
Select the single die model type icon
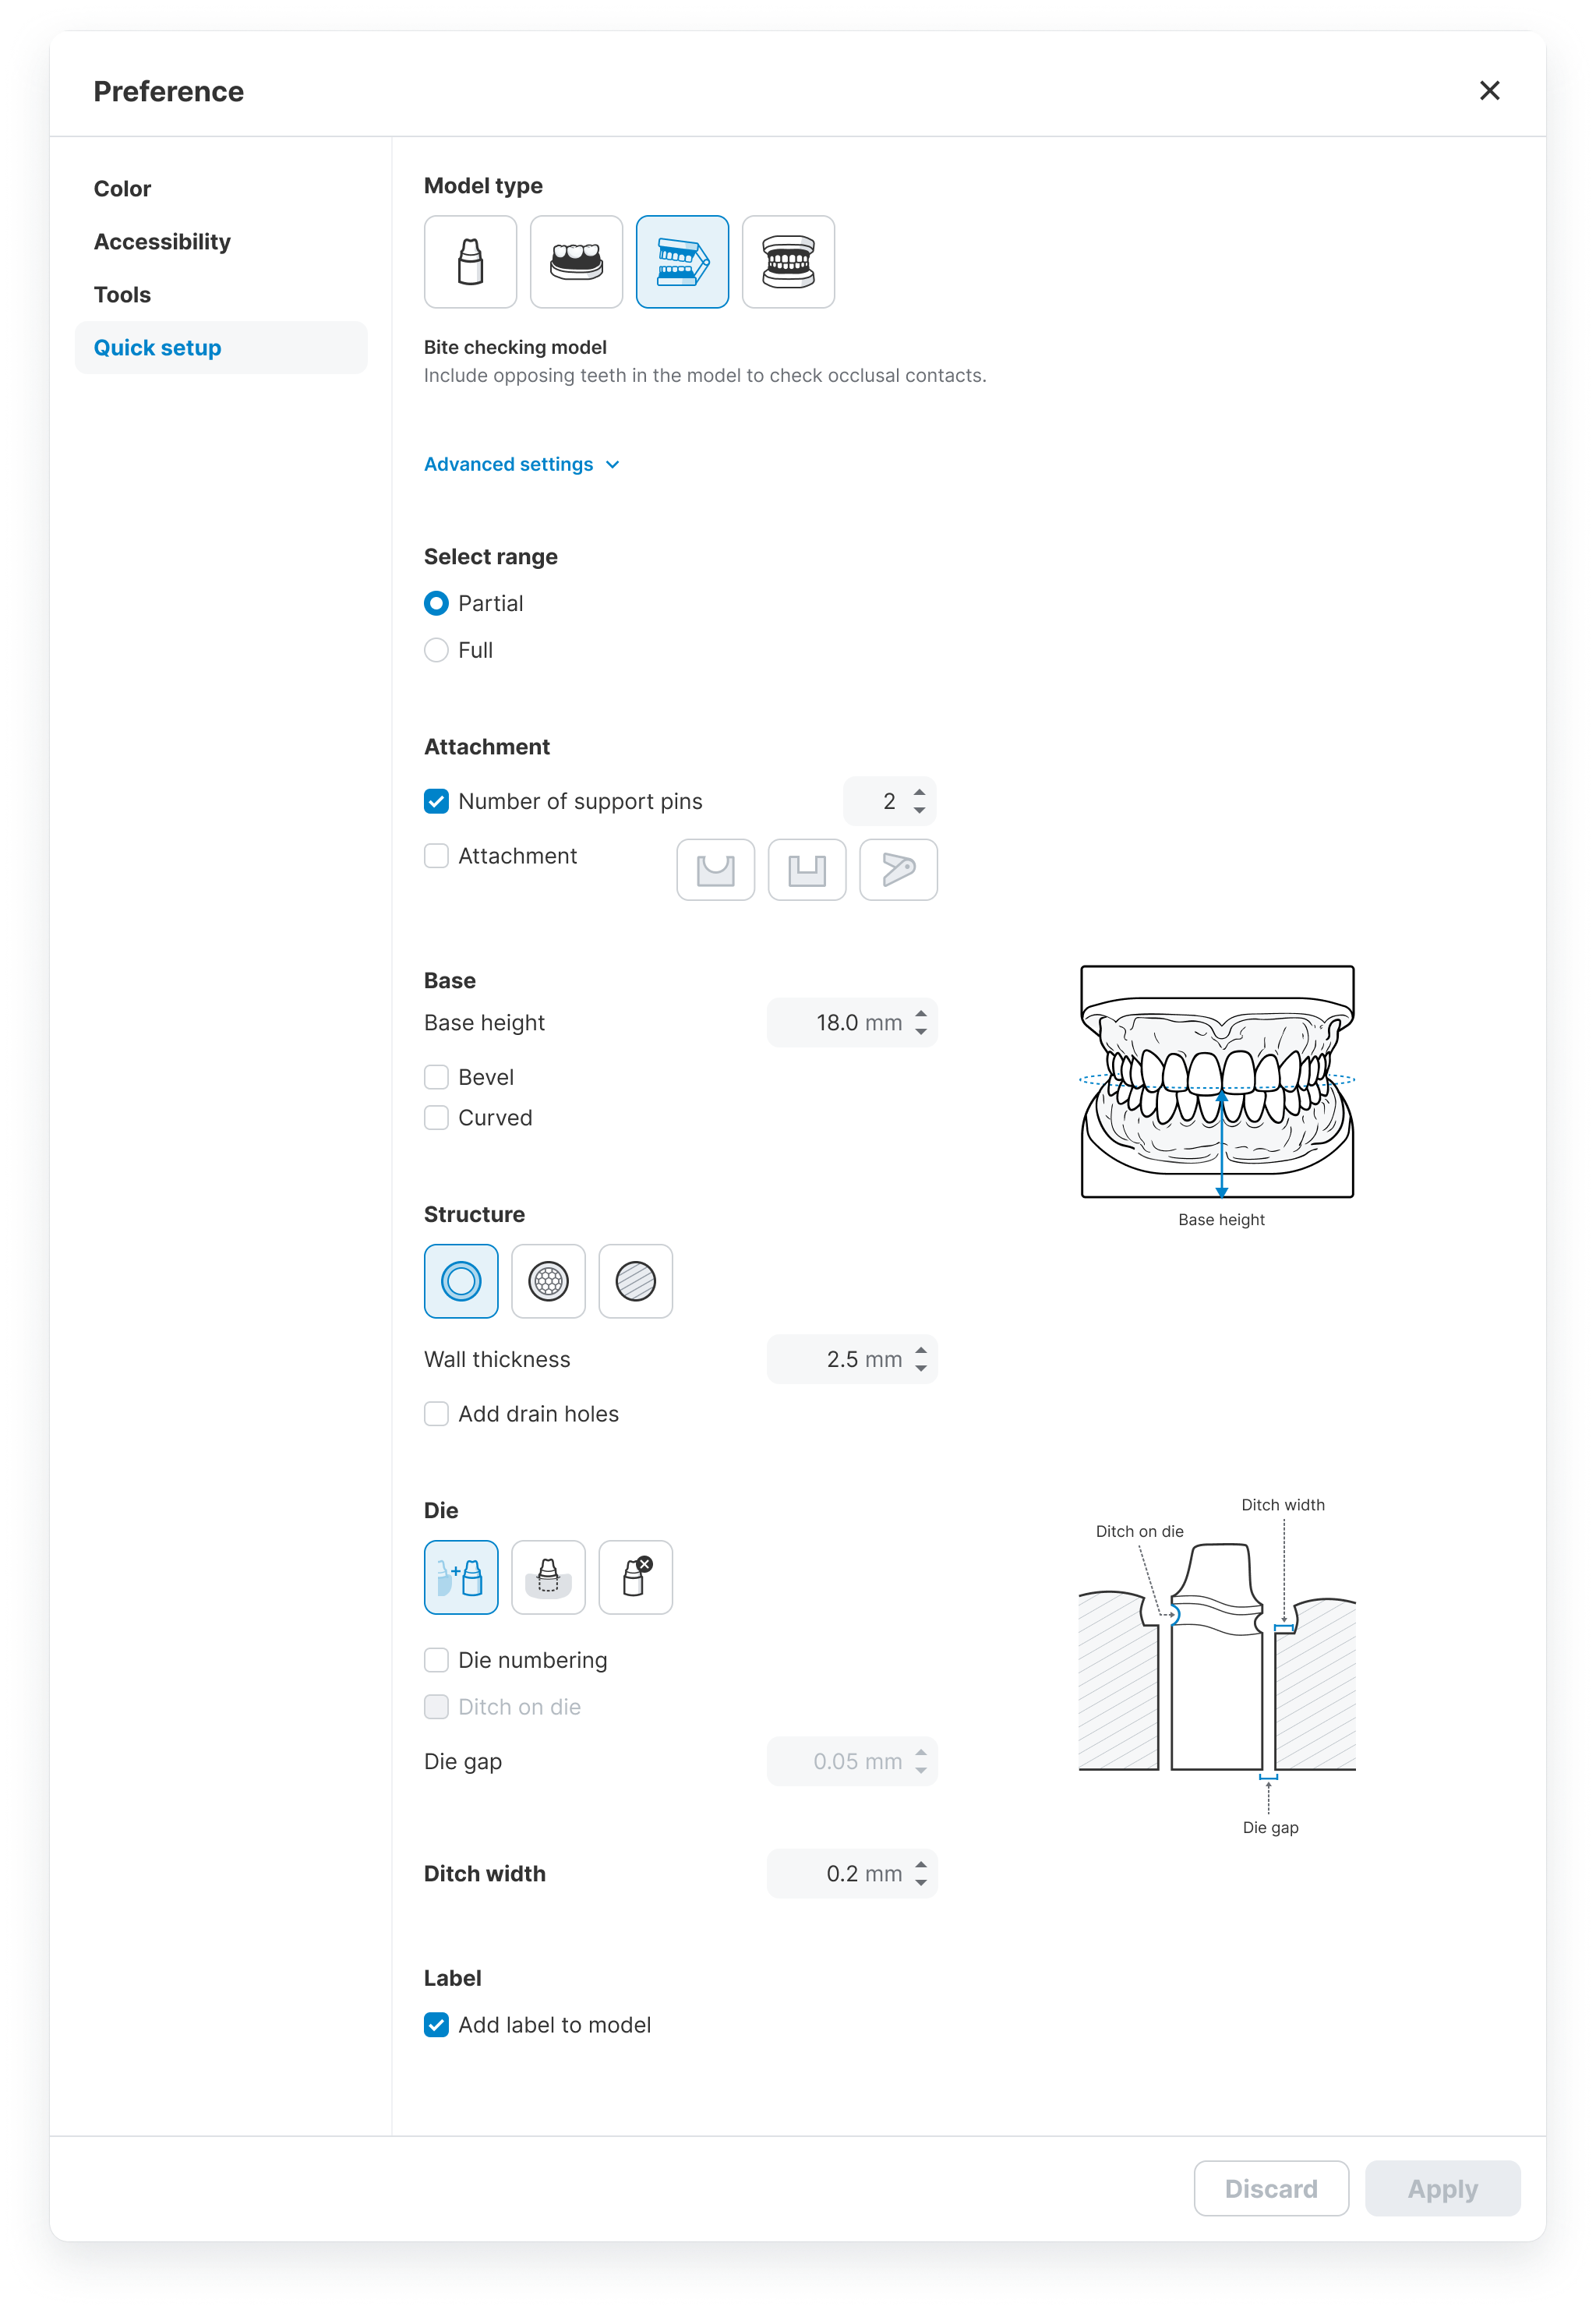[x=470, y=262]
